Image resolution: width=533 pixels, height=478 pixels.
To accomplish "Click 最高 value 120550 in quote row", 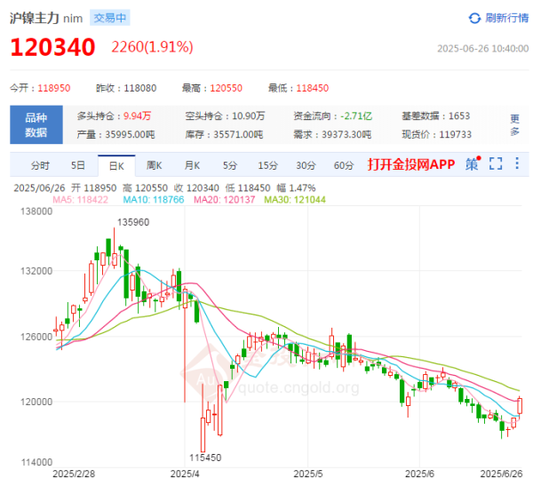I will click(226, 88).
